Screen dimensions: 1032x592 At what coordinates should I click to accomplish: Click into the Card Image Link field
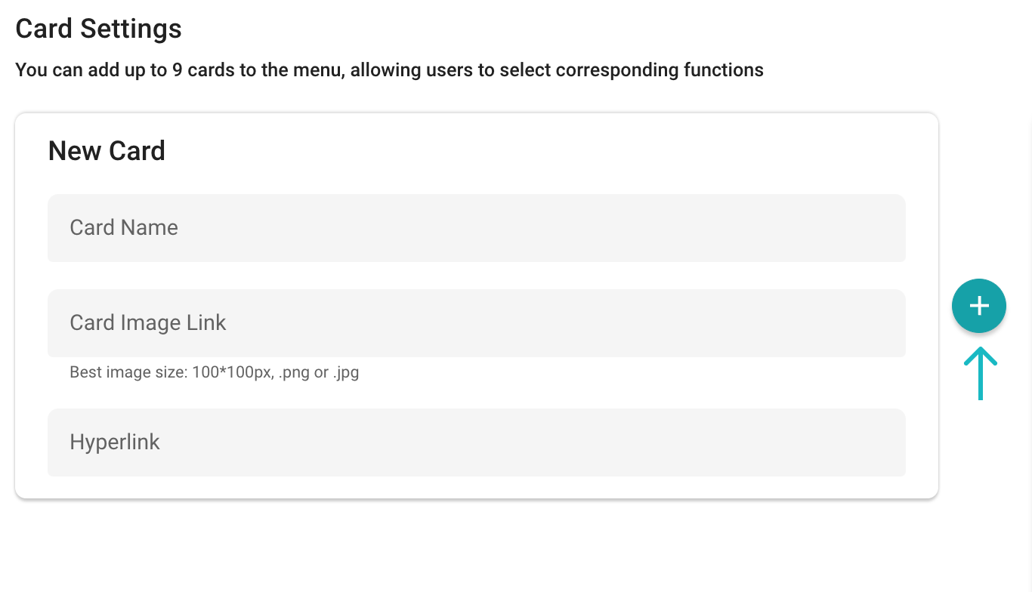point(477,323)
